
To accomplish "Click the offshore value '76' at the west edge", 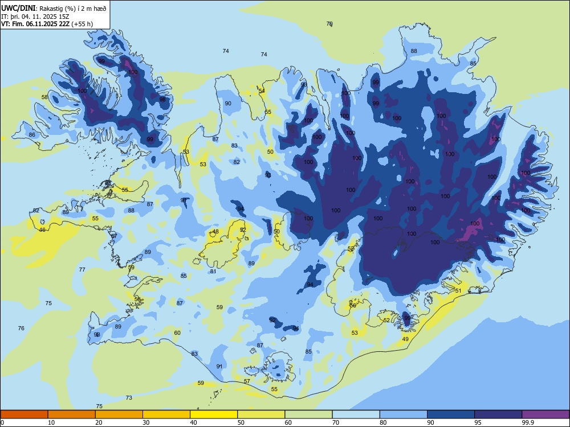I will coord(21,329).
